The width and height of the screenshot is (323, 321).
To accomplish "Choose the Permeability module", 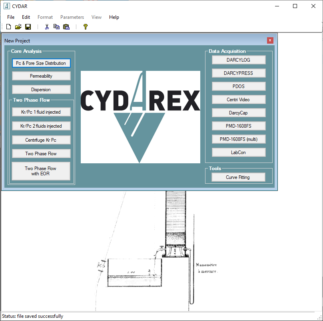I will pyautogui.click(x=41, y=76).
